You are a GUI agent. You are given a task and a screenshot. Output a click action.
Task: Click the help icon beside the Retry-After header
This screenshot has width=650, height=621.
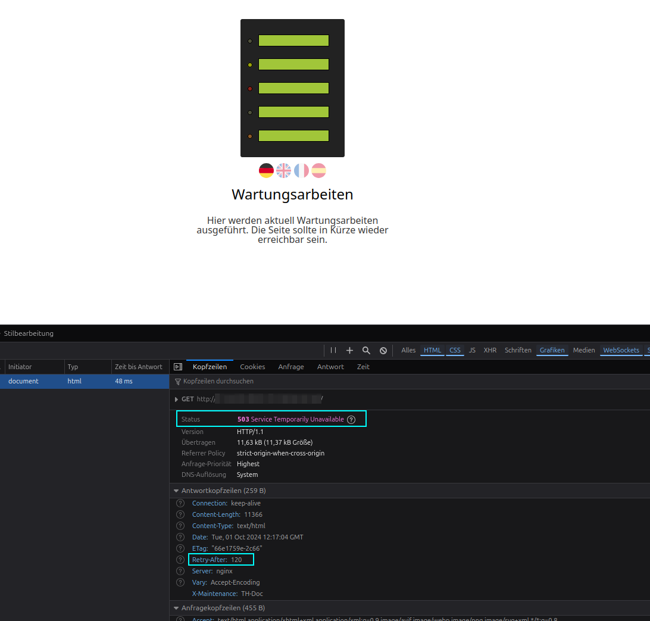180,559
